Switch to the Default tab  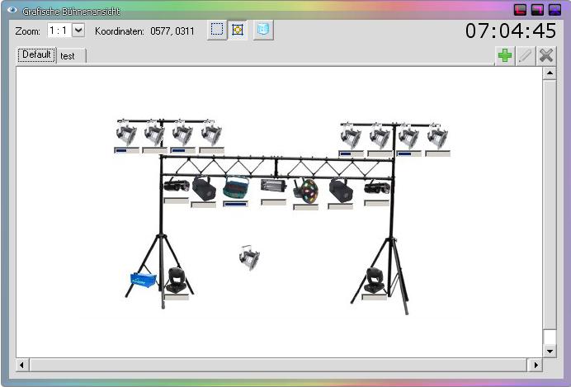37,55
